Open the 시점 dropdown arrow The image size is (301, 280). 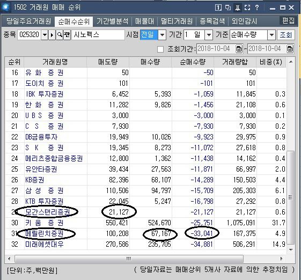pos(162,35)
